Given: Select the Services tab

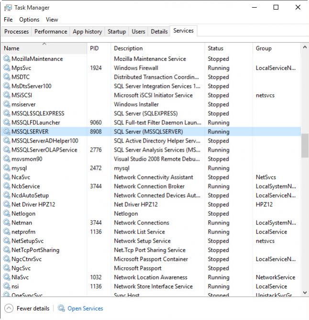Looking at the screenshot, I should pyautogui.click(x=184, y=31).
